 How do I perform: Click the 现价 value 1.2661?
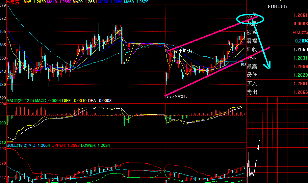300,15
